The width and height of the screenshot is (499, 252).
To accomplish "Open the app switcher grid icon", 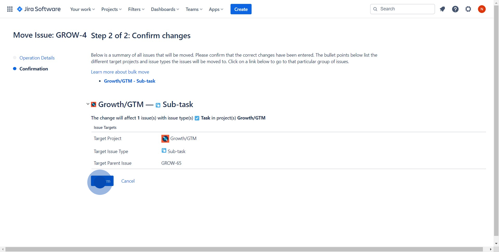I will [x=10, y=9].
